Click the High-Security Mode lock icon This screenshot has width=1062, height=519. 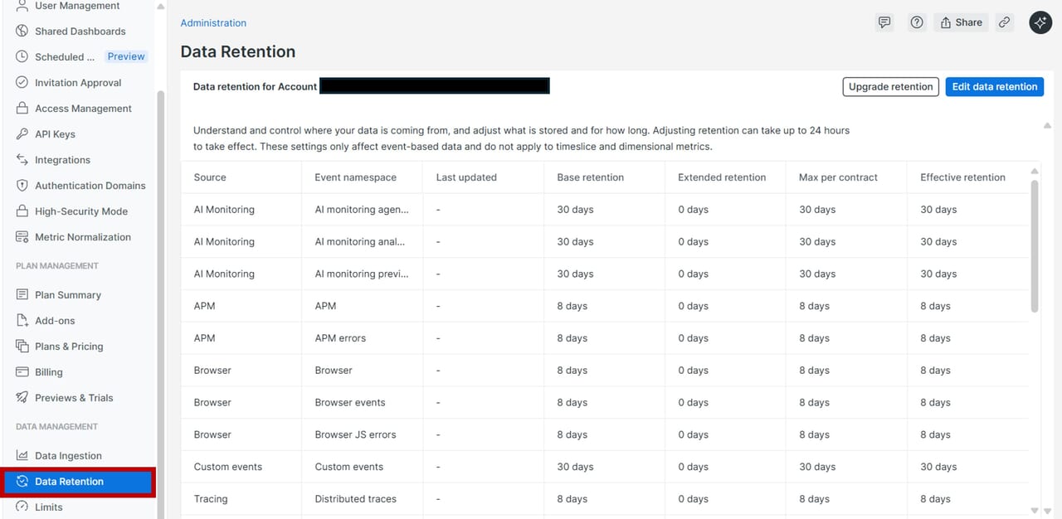(22, 211)
